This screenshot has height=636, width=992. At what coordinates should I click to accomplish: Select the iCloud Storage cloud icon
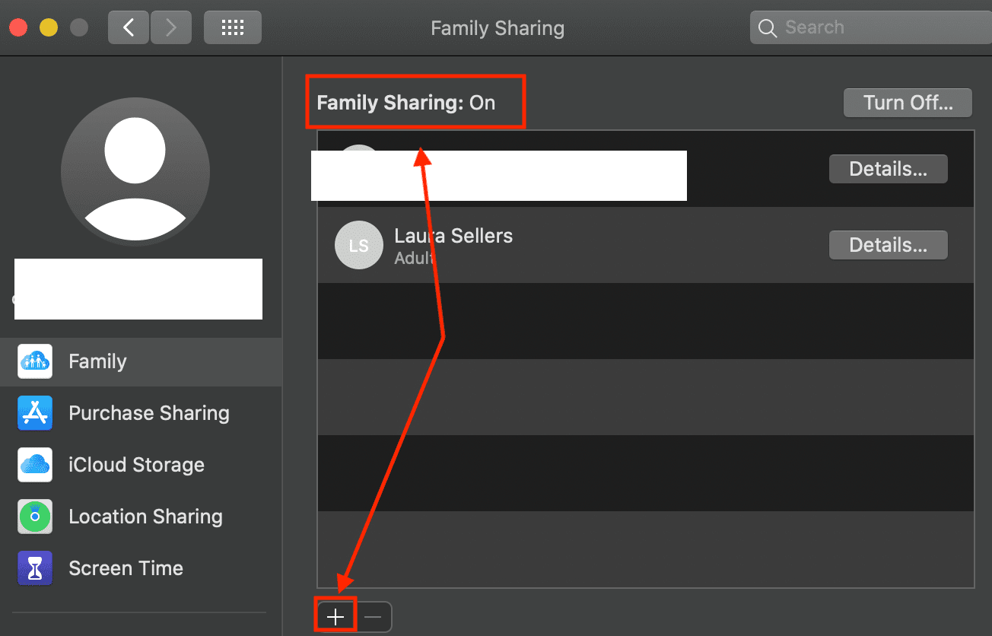pyautogui.click(x=35, y=465)
